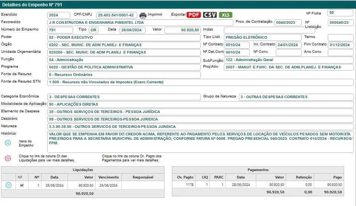Click the Natureza field 3.3.90.39.99

(200, 127)
